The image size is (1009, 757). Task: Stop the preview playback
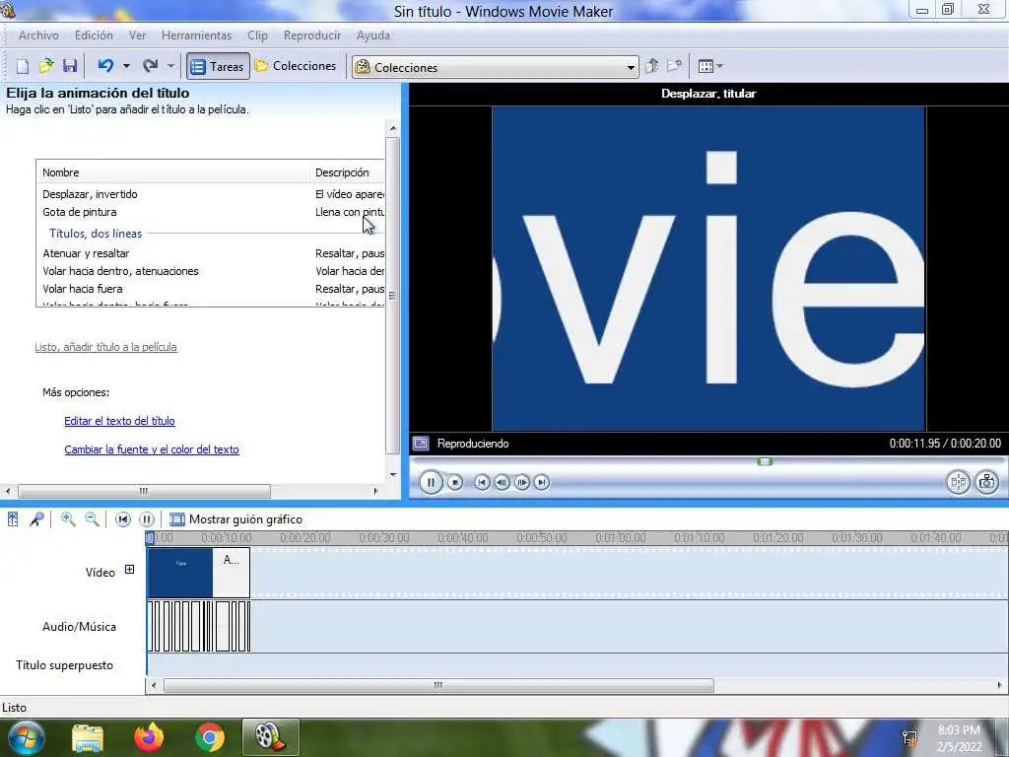pos(455,482)
